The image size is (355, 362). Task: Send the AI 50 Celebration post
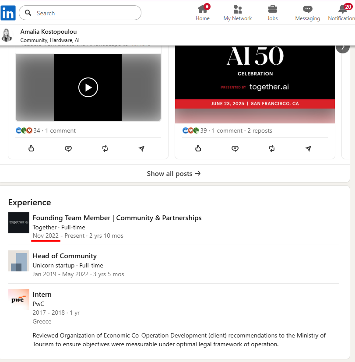pos(308,148)
